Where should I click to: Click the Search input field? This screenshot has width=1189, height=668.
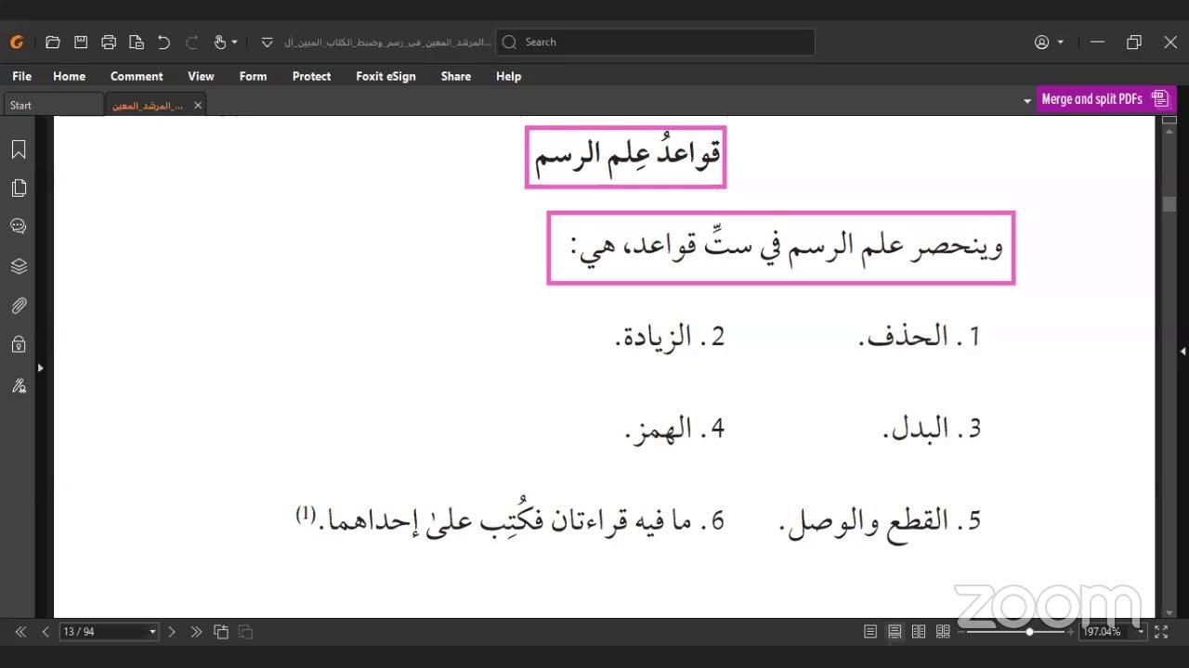(x=656, y=42)
